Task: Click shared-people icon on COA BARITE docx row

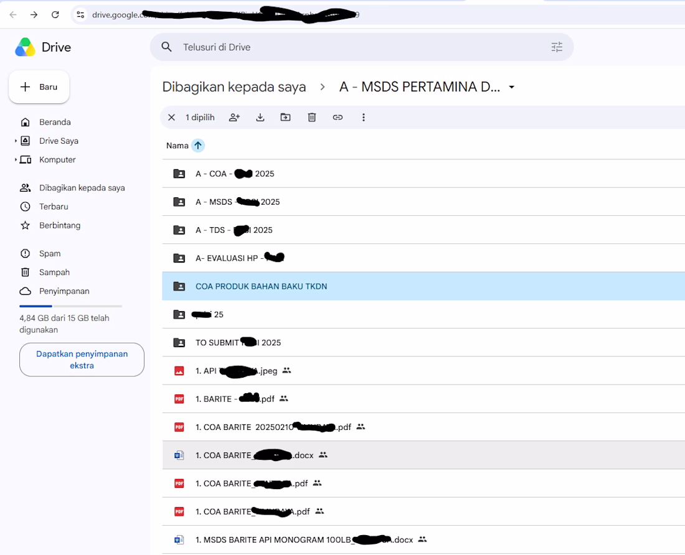Action: tap(323, 455)
